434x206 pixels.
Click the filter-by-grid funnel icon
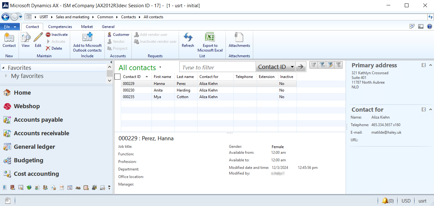click(x=322, y=65)
